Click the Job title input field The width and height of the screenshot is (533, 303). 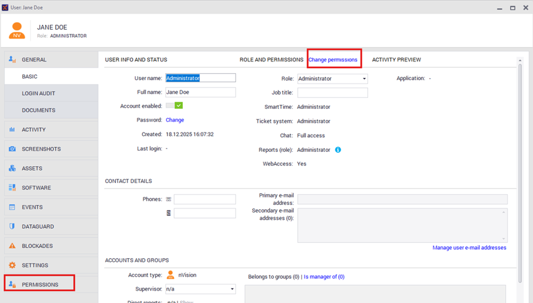click(332, 93)
